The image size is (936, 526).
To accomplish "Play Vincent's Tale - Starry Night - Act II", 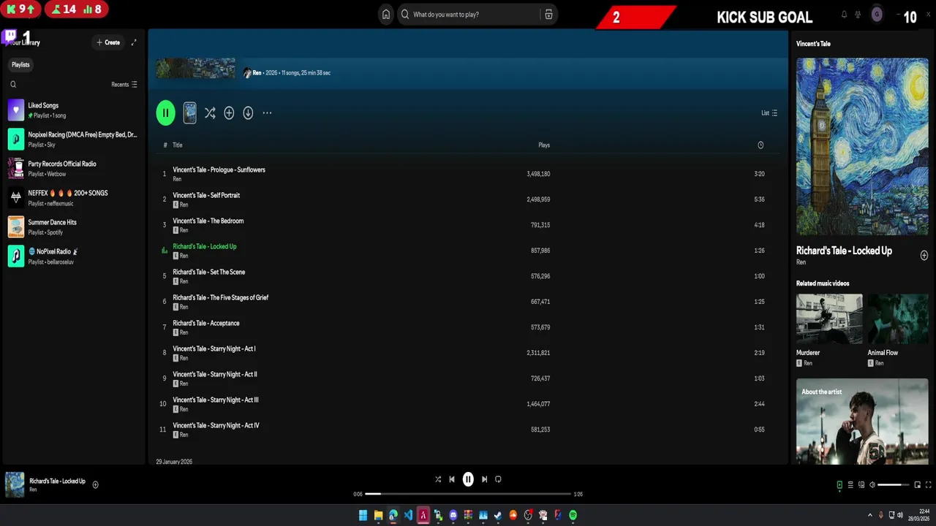I will click(x=468, y=378).
